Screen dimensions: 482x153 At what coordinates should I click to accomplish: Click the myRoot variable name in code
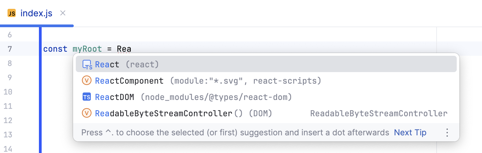tap(87, 49)
